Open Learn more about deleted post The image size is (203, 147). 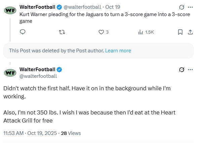pyautogui.click(x=118, y=51)
